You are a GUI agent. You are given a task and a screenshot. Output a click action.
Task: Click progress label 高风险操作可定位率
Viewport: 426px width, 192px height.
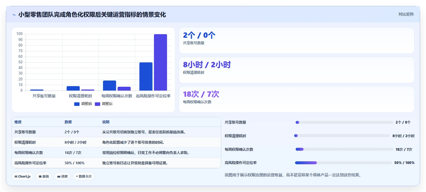241,163
